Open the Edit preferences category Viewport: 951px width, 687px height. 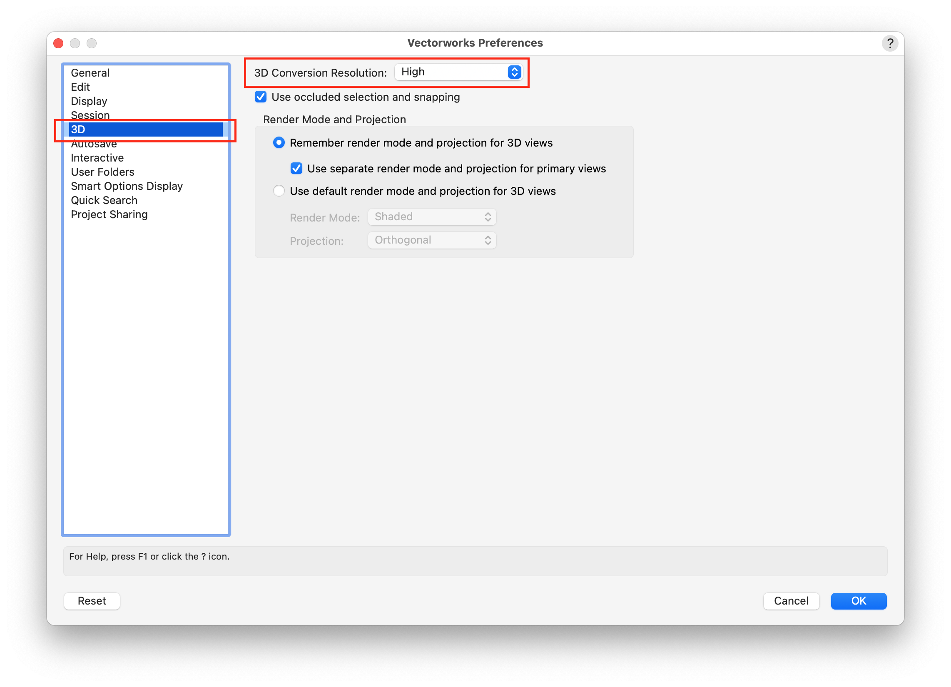[x=80, y=87]
